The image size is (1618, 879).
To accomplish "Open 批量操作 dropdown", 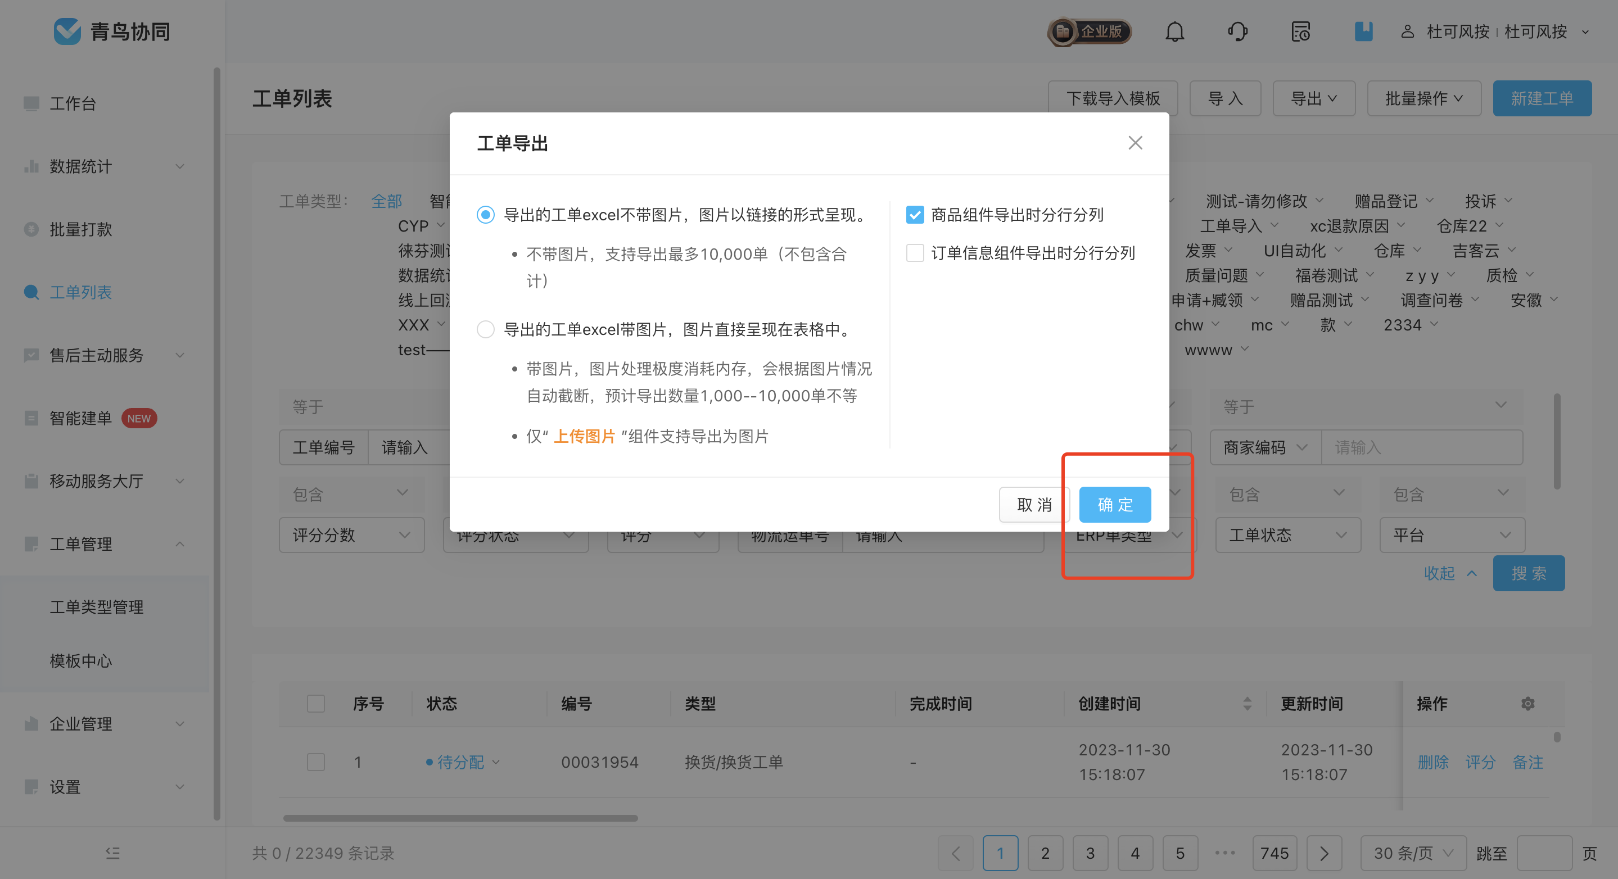I will pyautogui.click(x=1424, y=98).
